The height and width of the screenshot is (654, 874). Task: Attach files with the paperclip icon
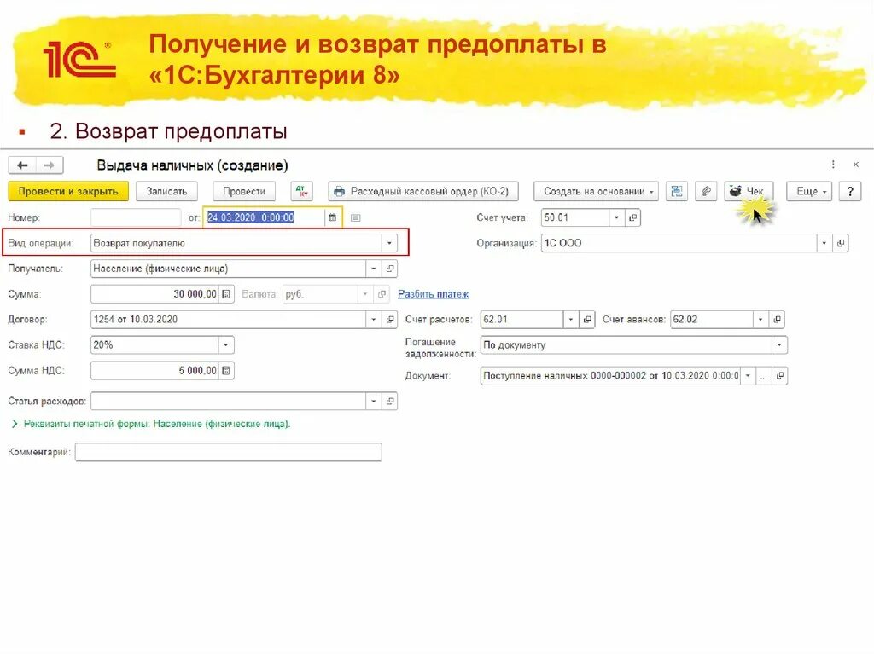(706, 191)
